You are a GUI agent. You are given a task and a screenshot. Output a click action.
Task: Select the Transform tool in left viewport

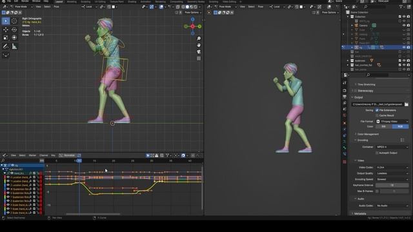click(14, 37)
